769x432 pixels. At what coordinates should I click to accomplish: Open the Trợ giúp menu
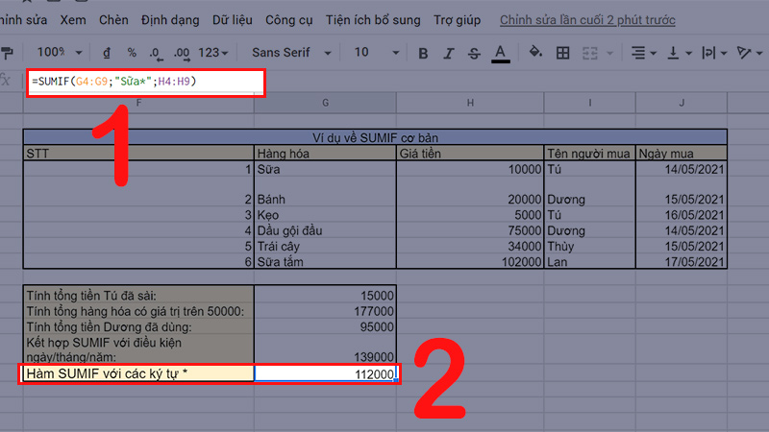coord(458,20)
